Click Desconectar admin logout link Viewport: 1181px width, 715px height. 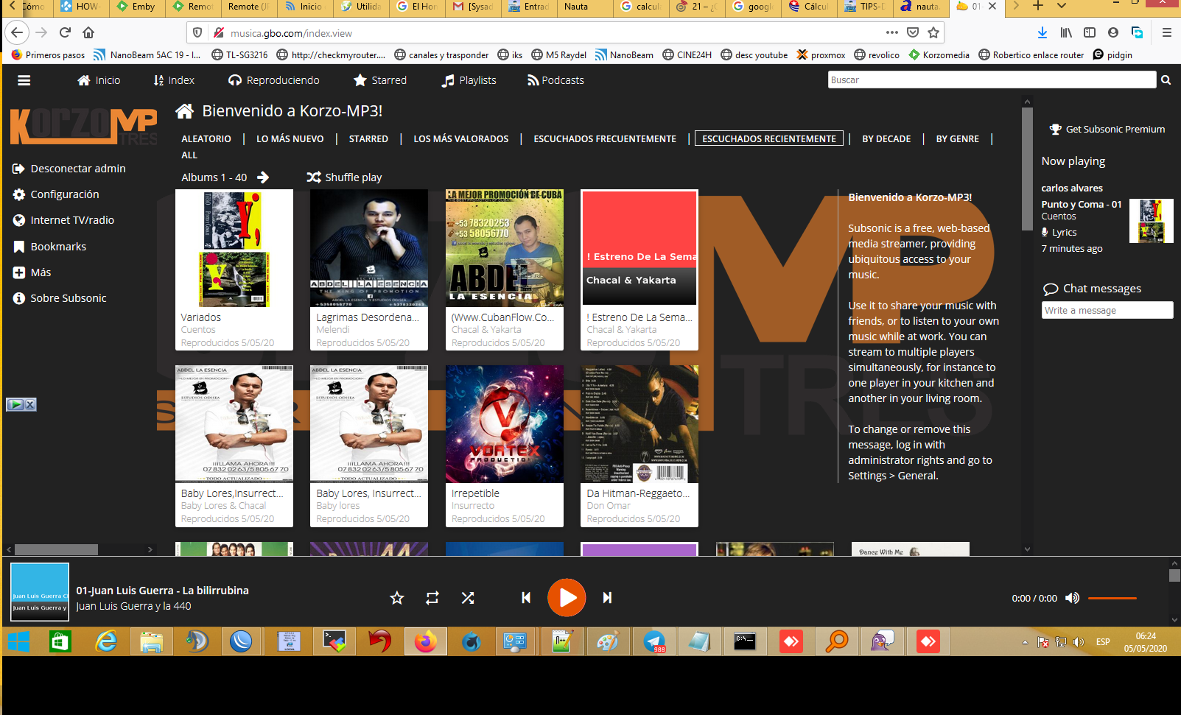[x=69, y=169]
